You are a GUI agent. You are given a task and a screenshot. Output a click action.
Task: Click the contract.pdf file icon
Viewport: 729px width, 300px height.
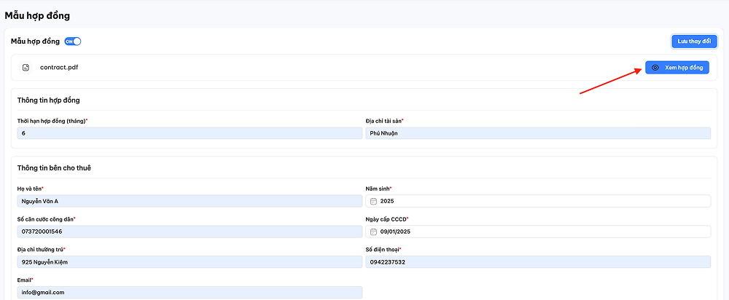(26, 67)
